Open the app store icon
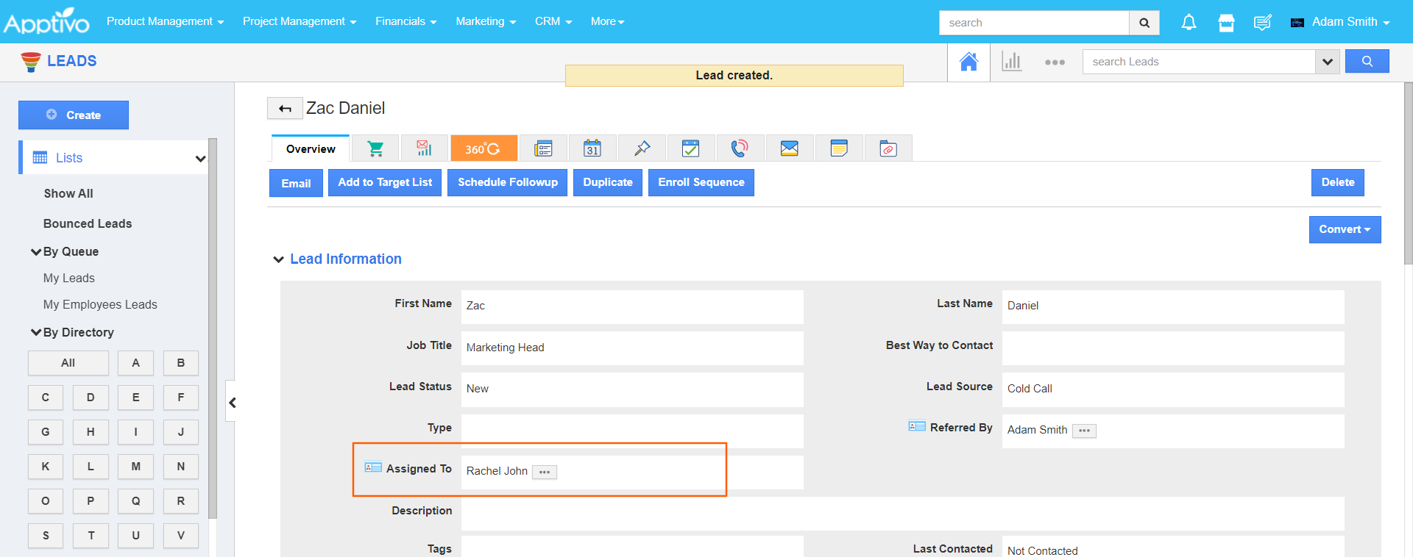This screenshot has width=1413, height=557. click(x=1226, y=23)
